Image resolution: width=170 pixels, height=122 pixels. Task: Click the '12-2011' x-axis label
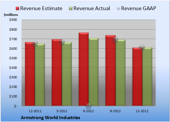point(35,111)
